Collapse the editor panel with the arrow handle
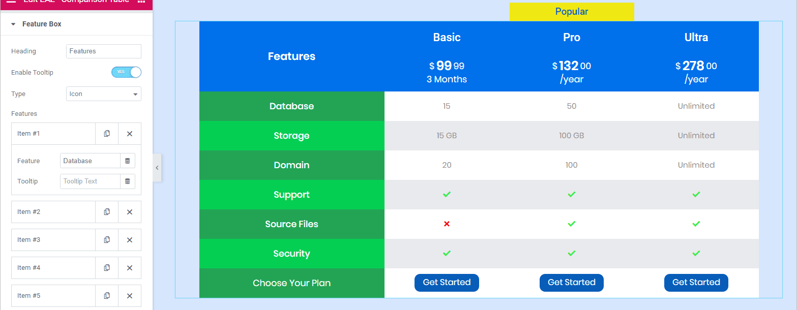 point(157,168)
